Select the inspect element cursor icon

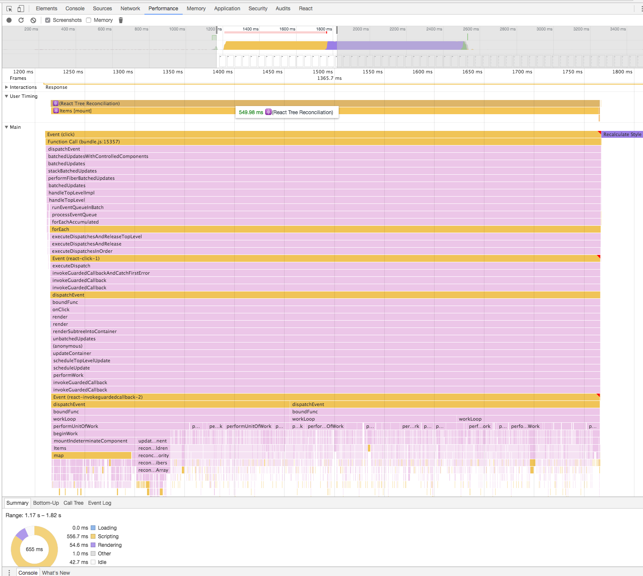coord(9,8)
